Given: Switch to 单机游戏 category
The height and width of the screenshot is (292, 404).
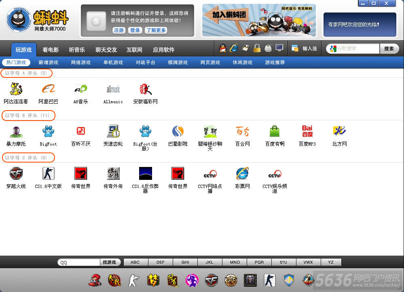Looking at the screenshot, I should click(113, 63).
